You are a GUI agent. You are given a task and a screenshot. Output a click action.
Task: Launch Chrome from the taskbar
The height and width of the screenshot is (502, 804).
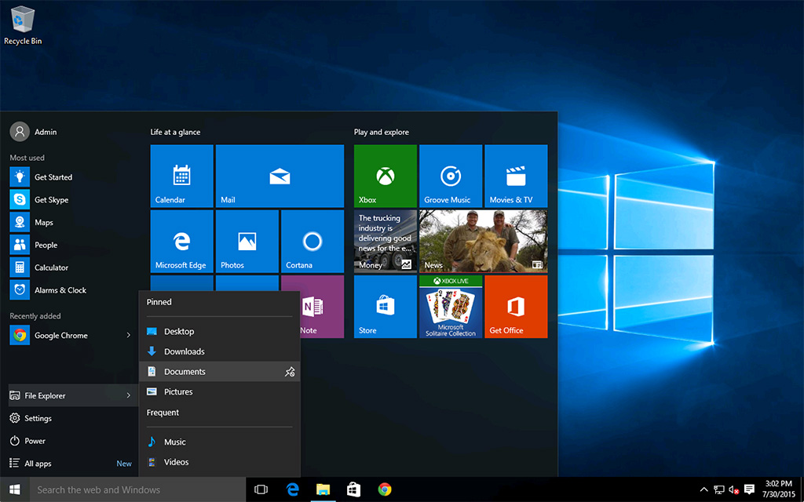click(385, 489)
